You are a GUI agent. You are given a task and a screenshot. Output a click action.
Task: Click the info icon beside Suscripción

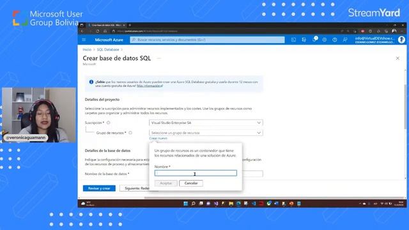coord(108,123)
